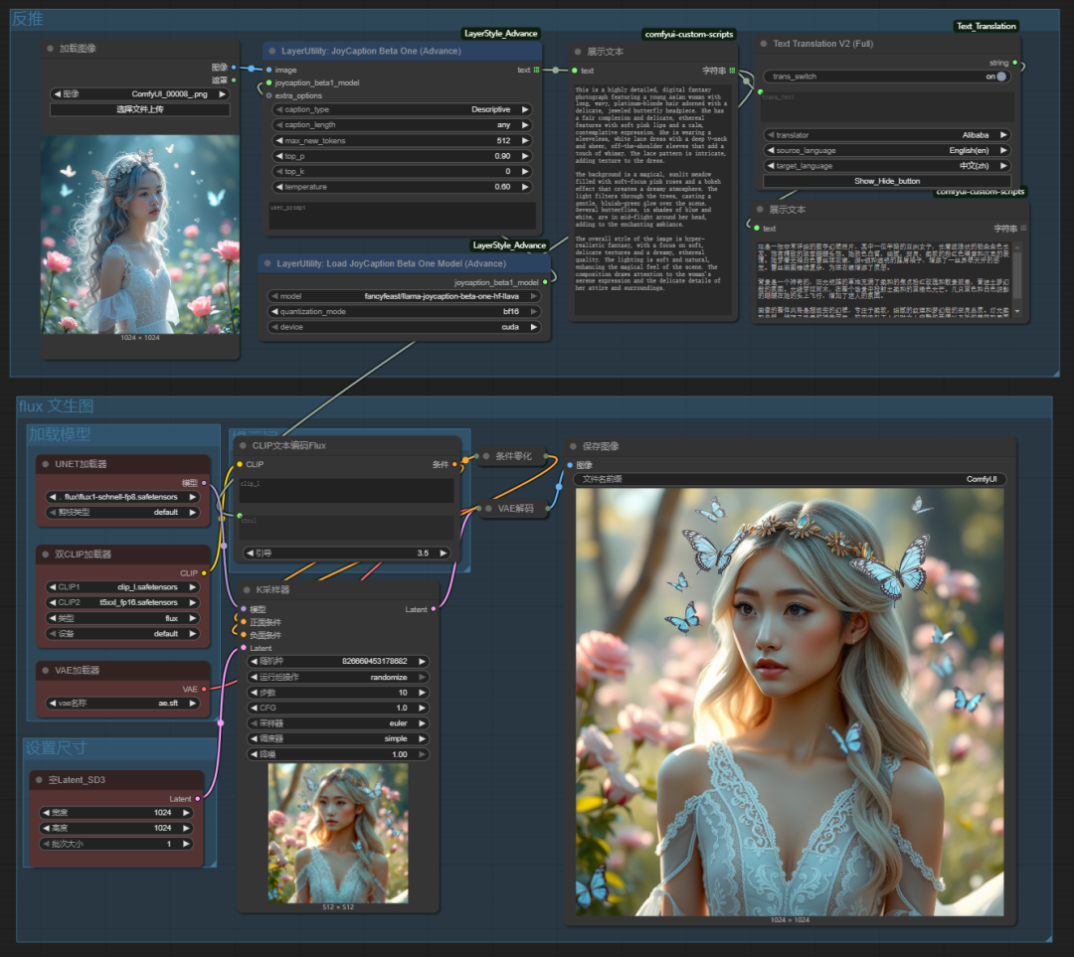1074x957 pixels.
Task: Collapse the 加载图像 node via its title dot
Action: [x=51, y=49]
